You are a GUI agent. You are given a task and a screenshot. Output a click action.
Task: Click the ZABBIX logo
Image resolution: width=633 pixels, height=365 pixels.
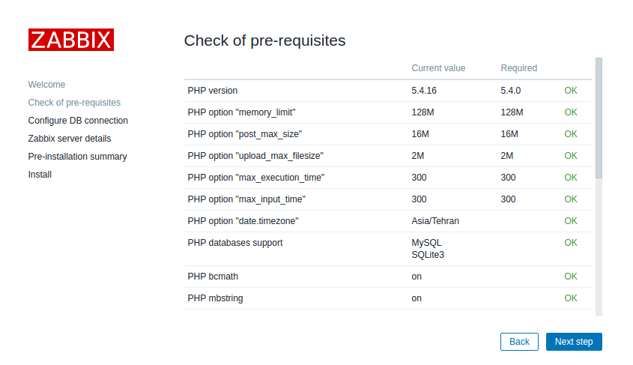71,40
